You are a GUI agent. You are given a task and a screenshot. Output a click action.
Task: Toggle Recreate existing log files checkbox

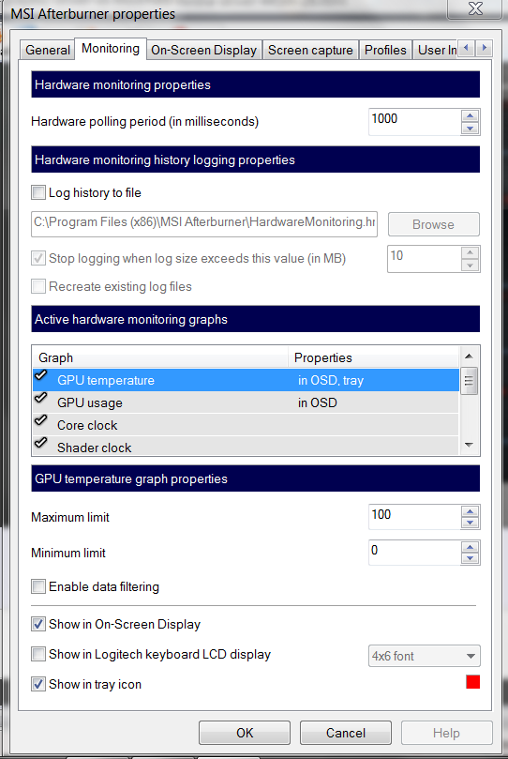(38, 286)
